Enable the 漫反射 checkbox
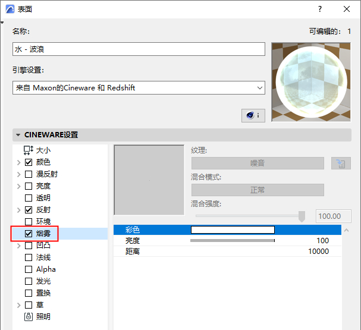This screenshot has width=361, height=330. 29,174
